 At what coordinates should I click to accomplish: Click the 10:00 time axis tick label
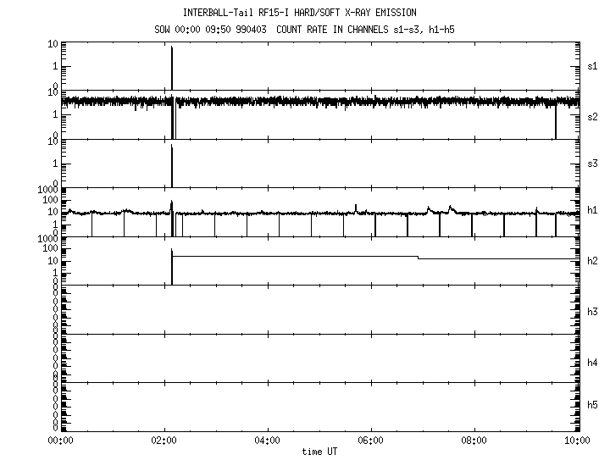click(x=578, y=441)
